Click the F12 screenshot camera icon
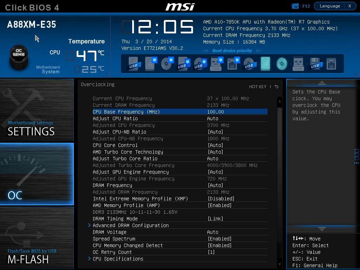 295,6
